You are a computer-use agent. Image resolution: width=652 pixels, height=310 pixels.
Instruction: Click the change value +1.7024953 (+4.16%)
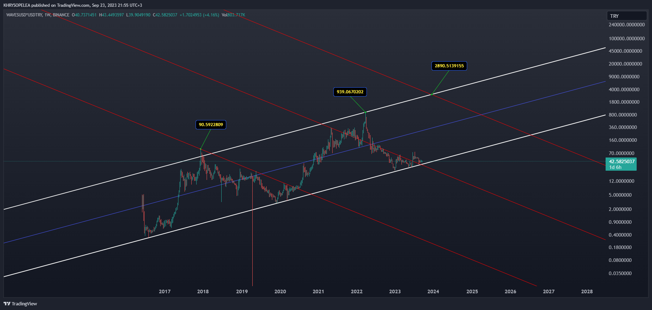[199, 15]
